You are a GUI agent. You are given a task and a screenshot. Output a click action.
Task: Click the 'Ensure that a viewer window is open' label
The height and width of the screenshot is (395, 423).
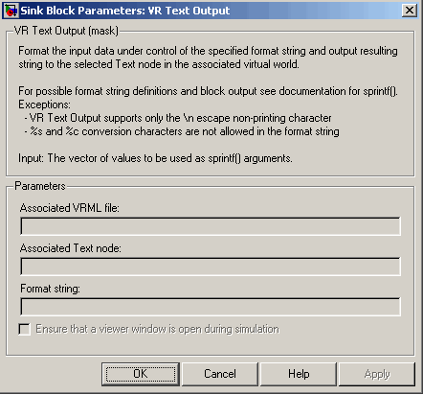tap(157, 329)
